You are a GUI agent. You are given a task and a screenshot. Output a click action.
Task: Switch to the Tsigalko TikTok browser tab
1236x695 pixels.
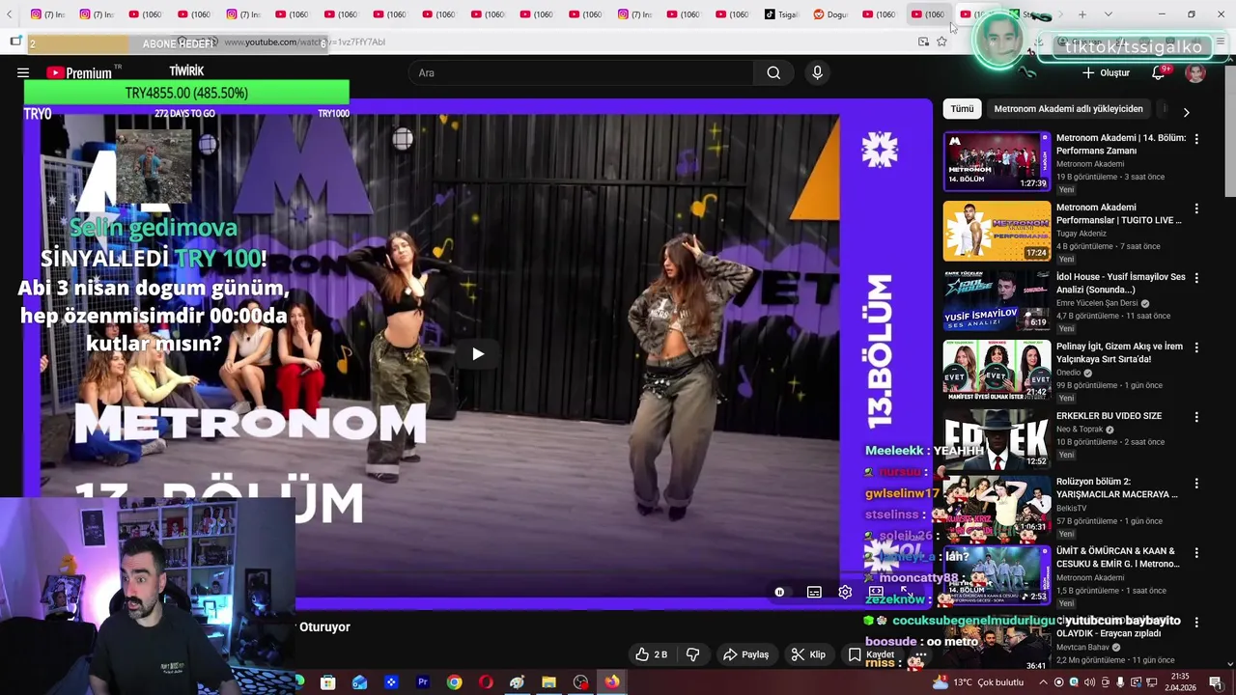783,14
